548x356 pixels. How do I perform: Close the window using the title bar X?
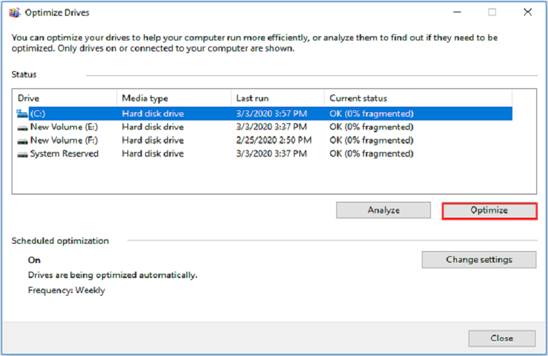pos(527,12)
